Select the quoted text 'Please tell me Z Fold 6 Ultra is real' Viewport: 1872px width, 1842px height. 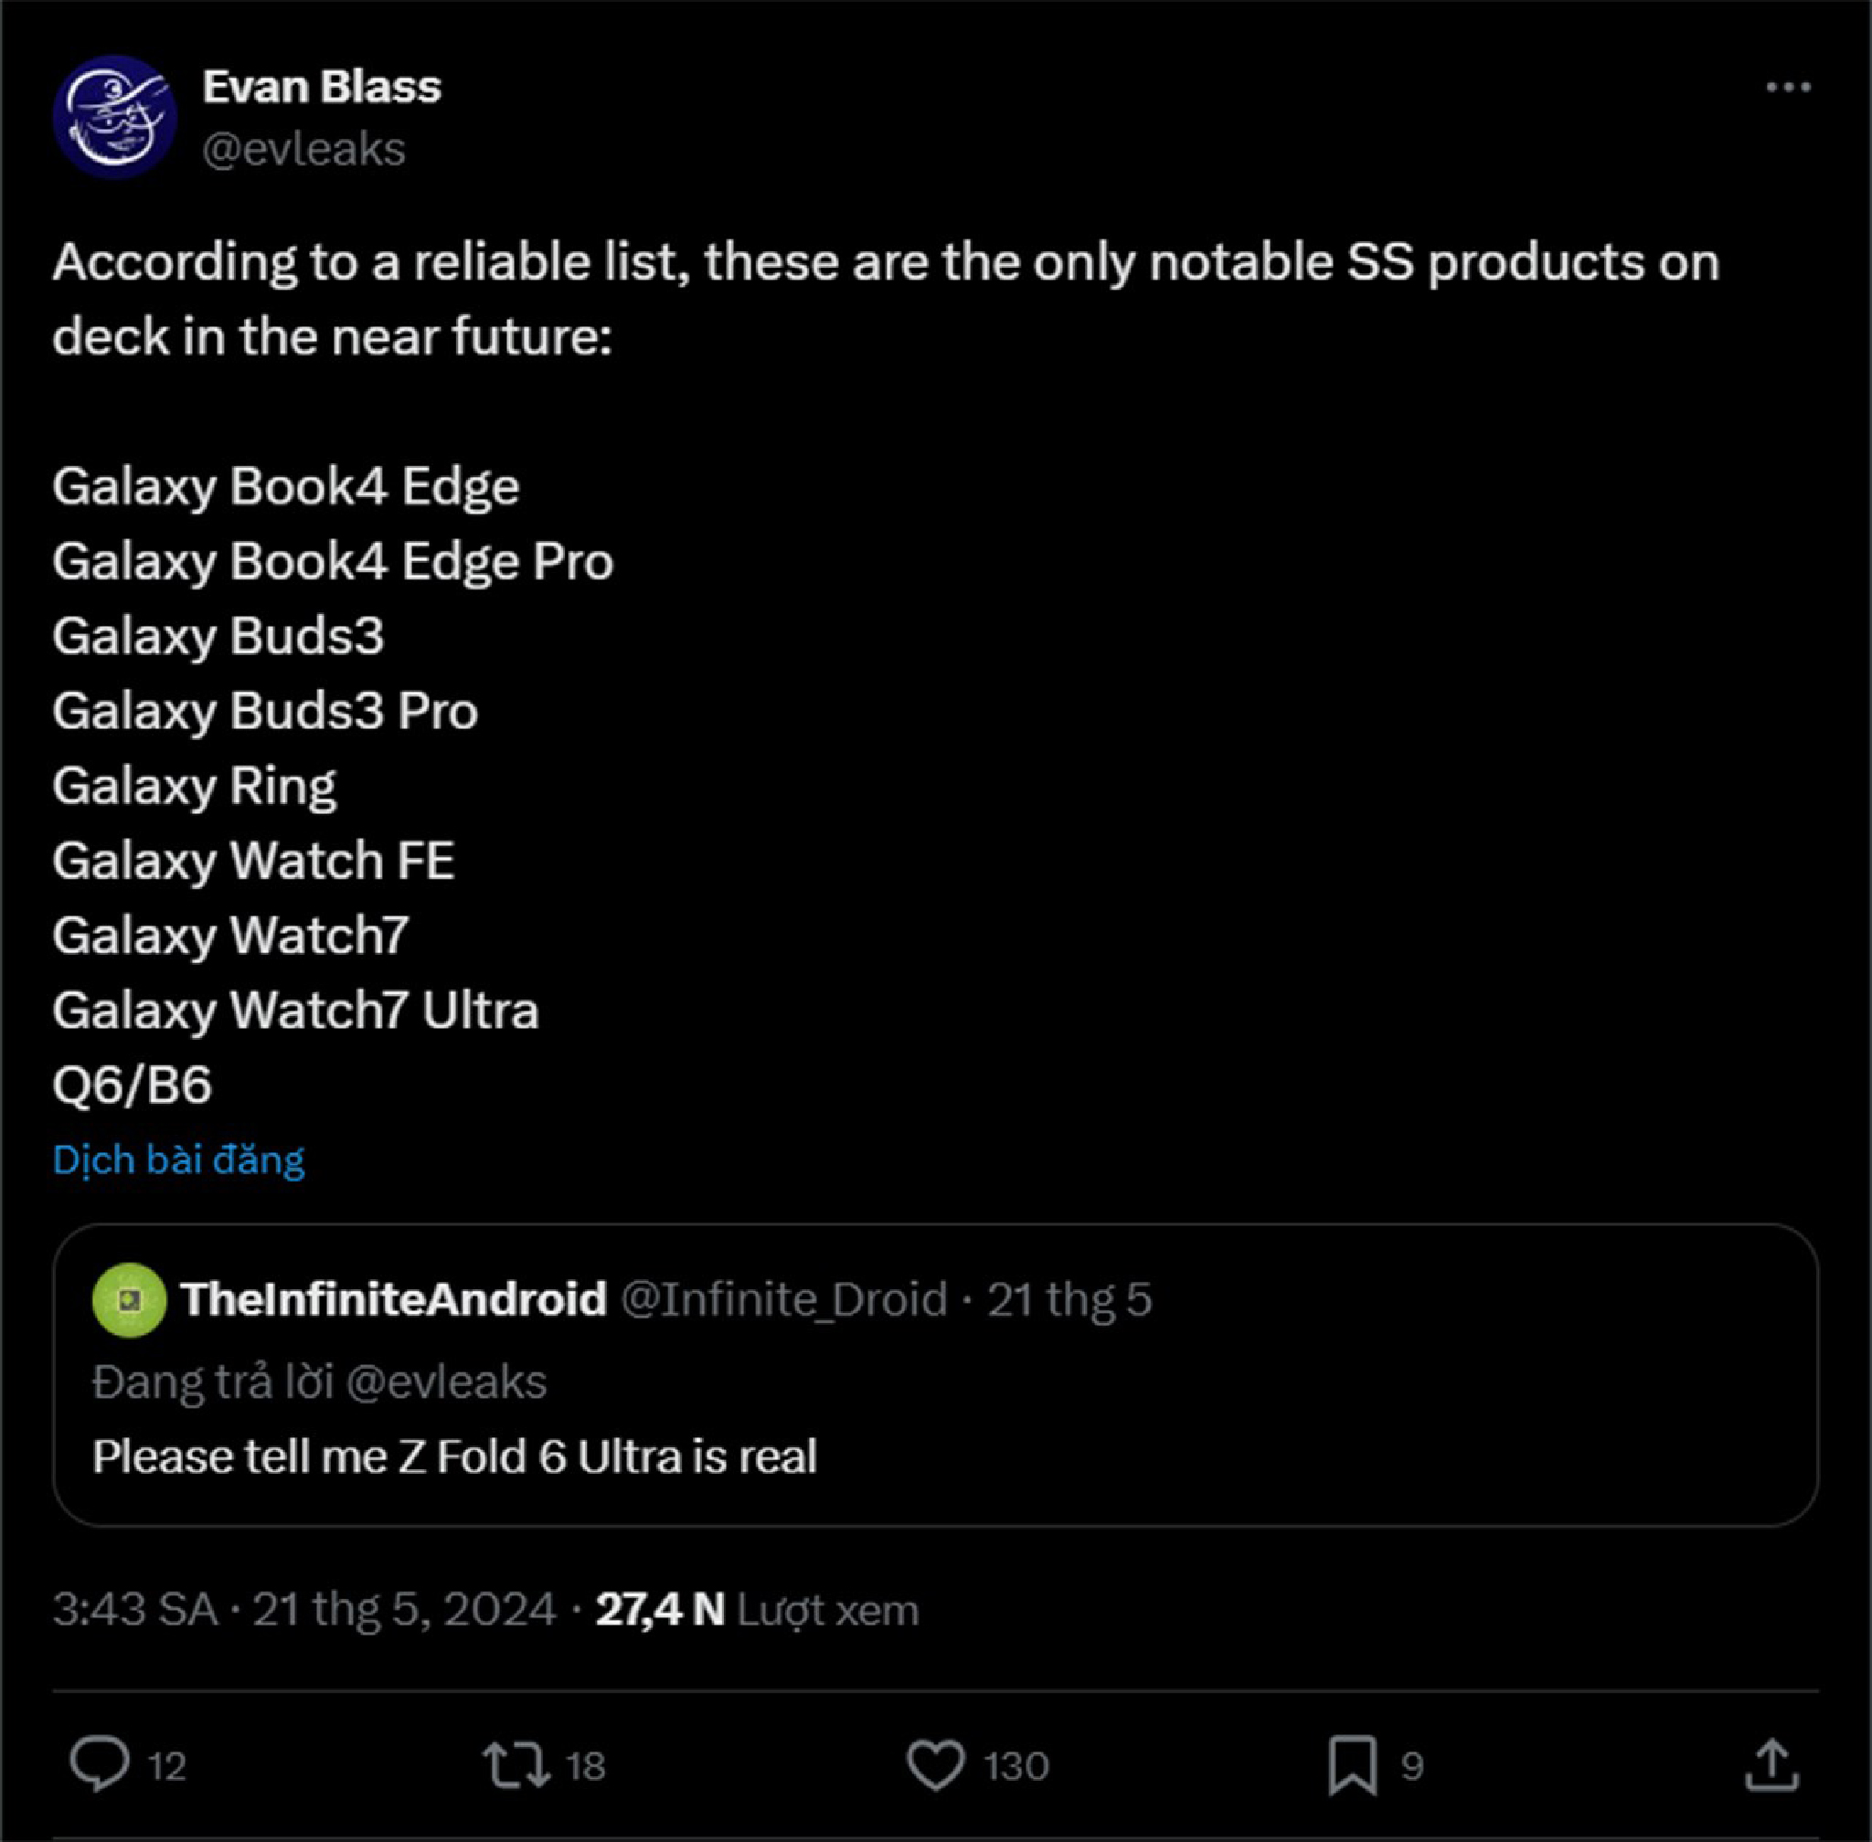pos(455,1456)
